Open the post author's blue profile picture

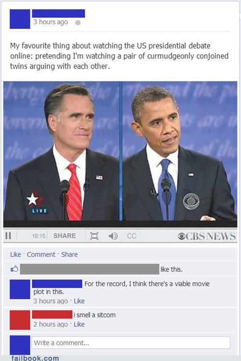pos(20,19)
